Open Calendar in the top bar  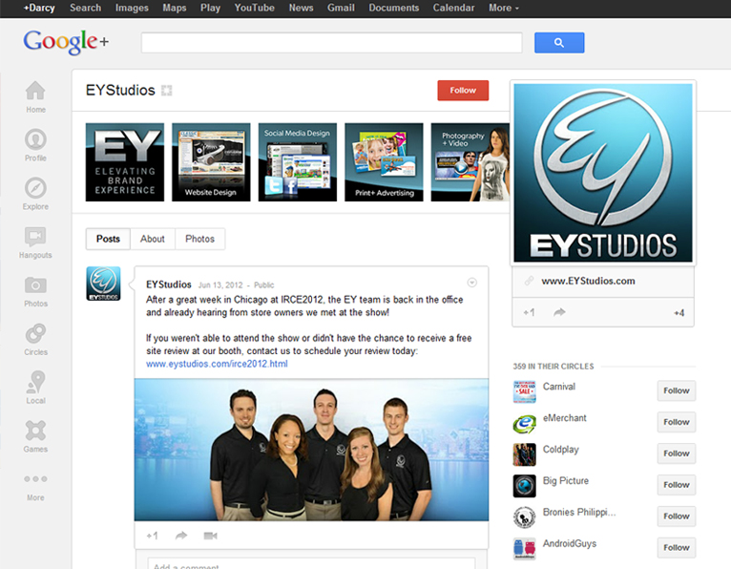pos(453,8)
